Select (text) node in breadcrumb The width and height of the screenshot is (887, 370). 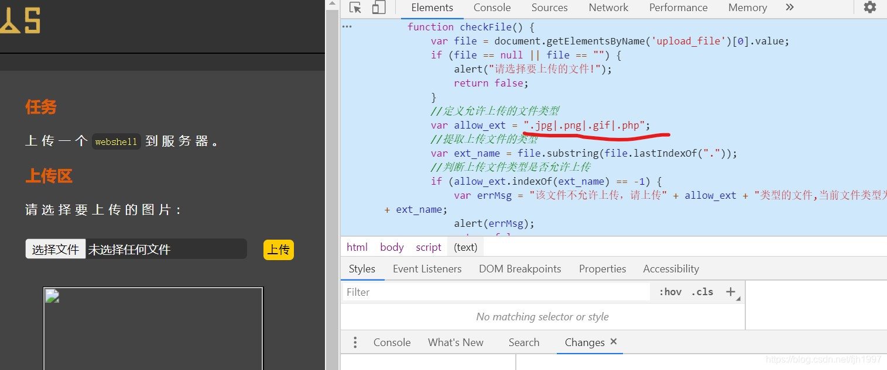pos(465,247)
